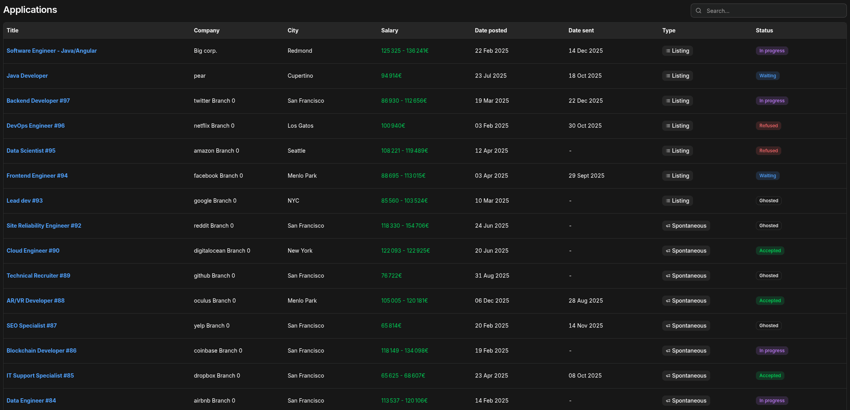Viewport: 850px width, 410px height.
Task: Click the Listing icon for DevOps Engineer #96
Action: 667,126
